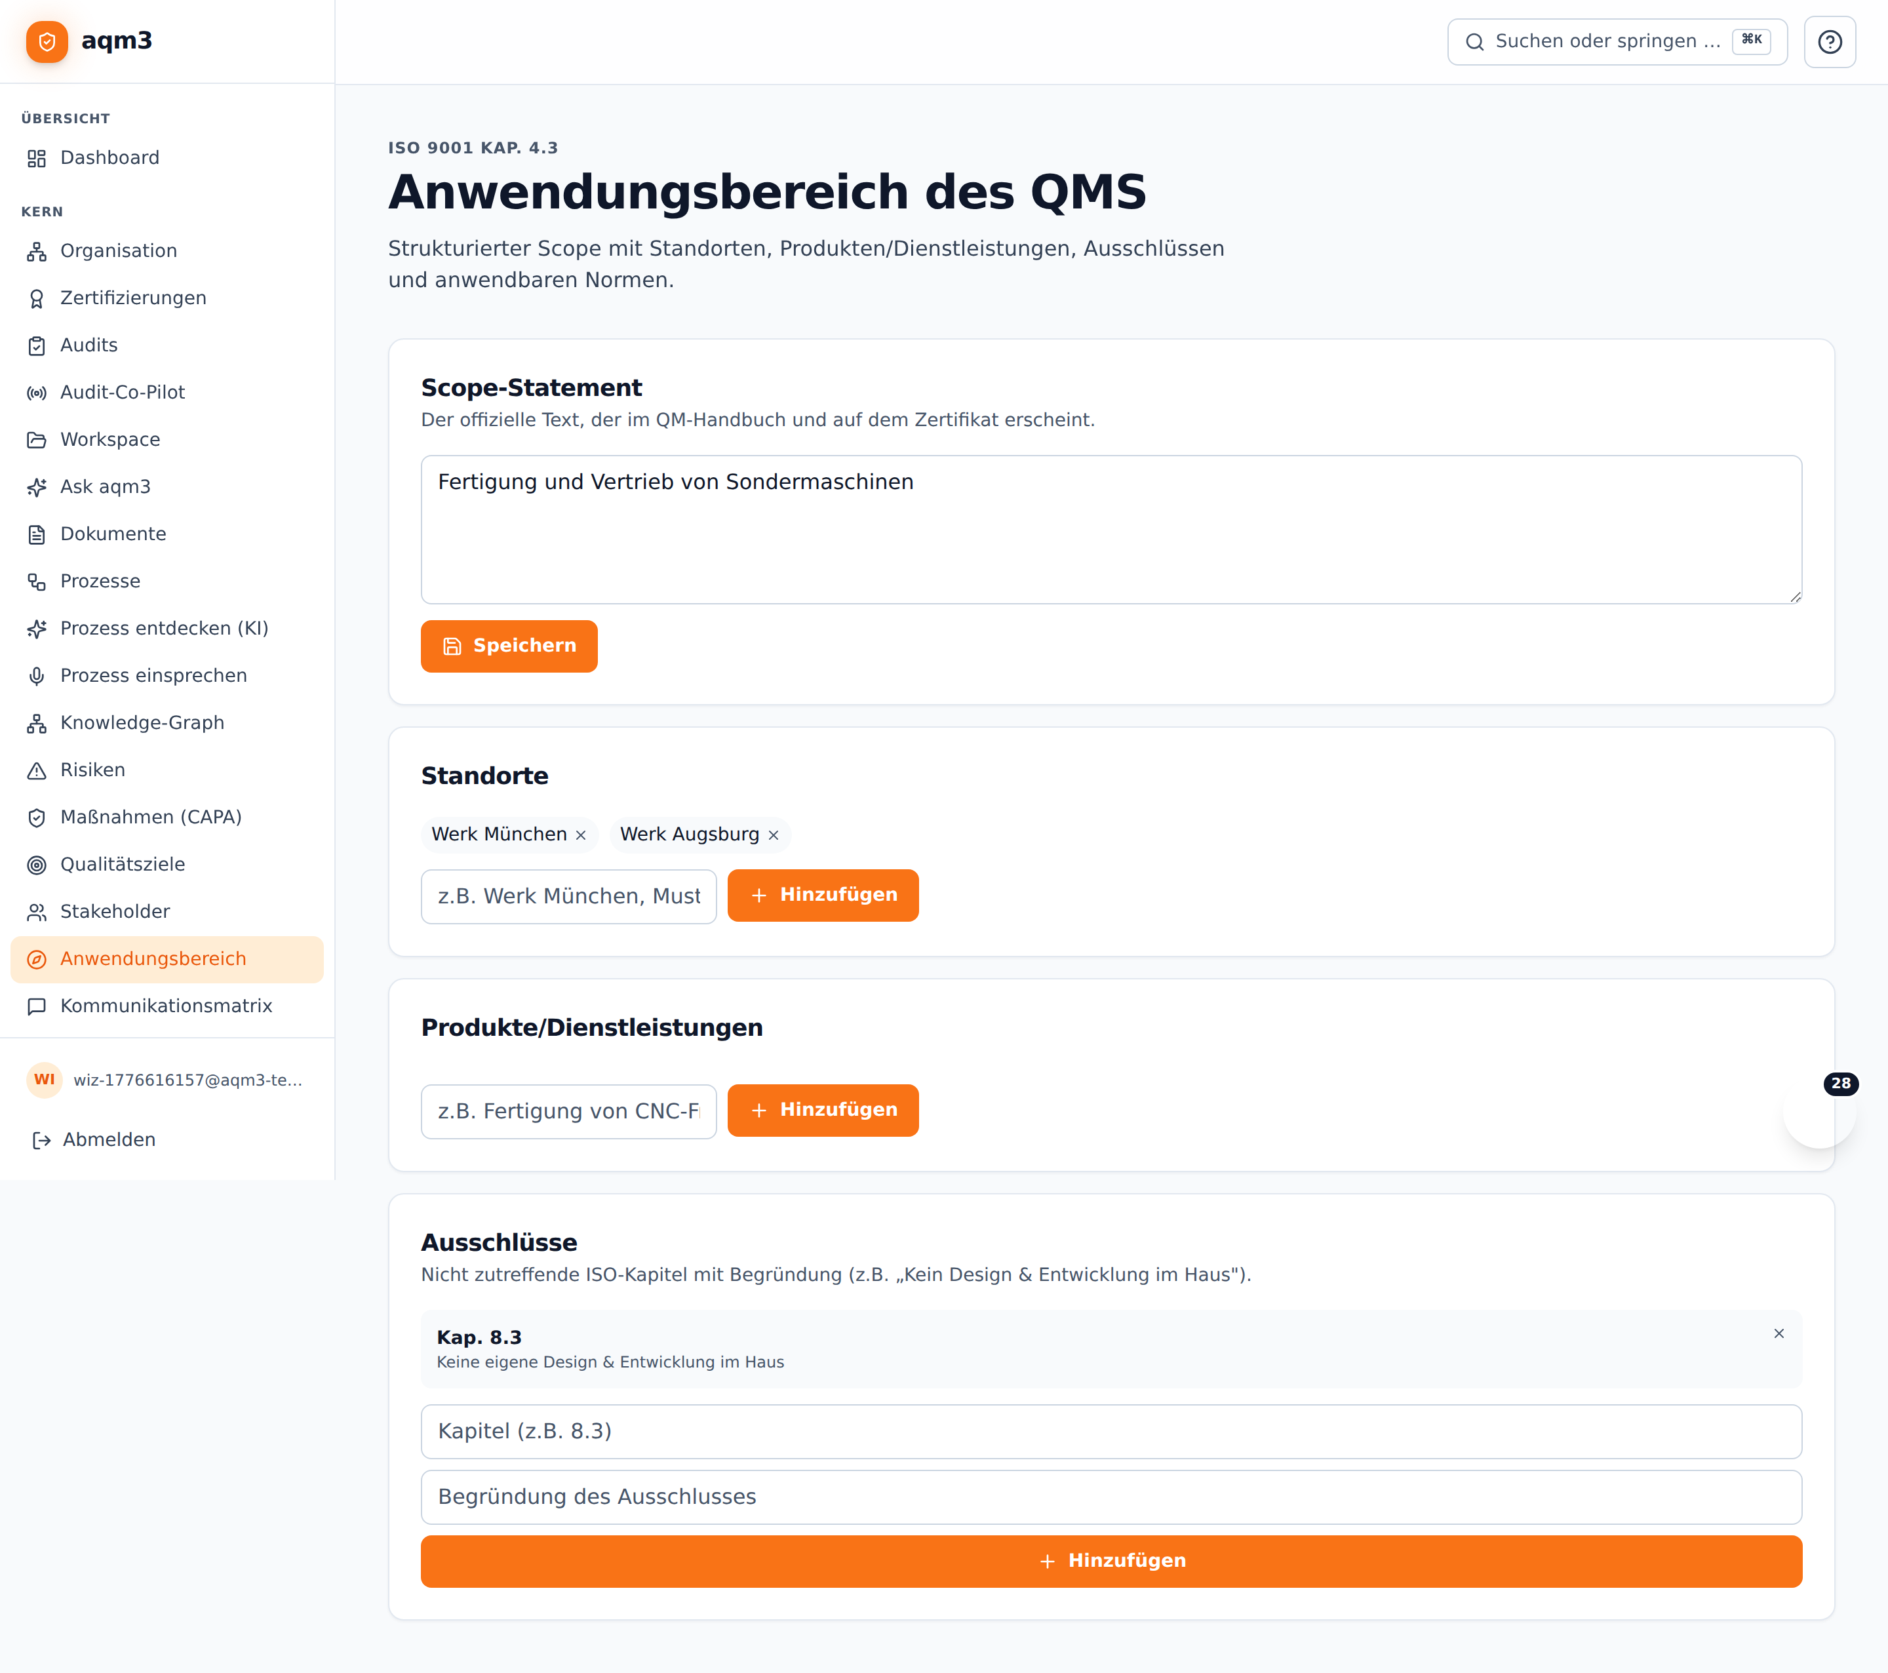Click the floating badge showing 28
This screenshot has height=1673, width=1888.
coord(1840,1084)
